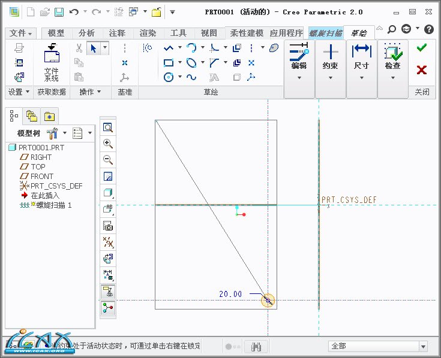Screen dimensions: 441x358
Task: Click the Redo arrow icon
Action: point(97,12)
